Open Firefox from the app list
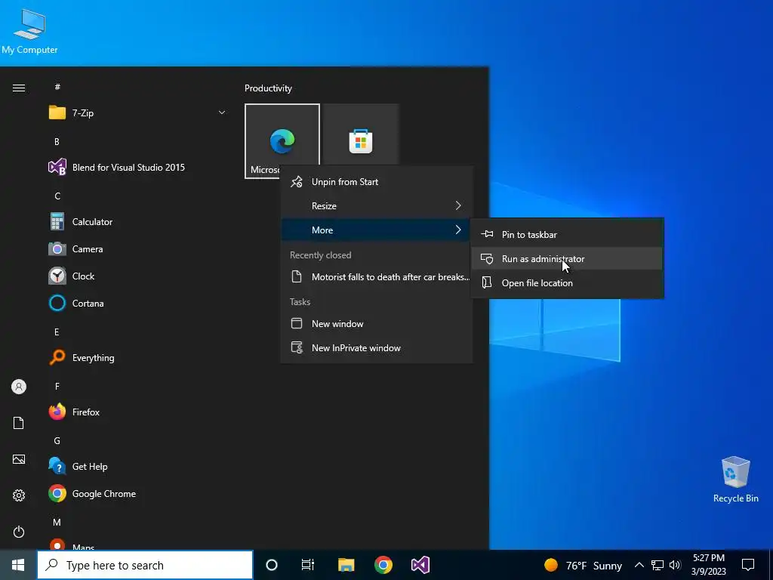Image resolution: width=773 pixels, height=580 pixels. pyautogui.click(x=138, y=412)
